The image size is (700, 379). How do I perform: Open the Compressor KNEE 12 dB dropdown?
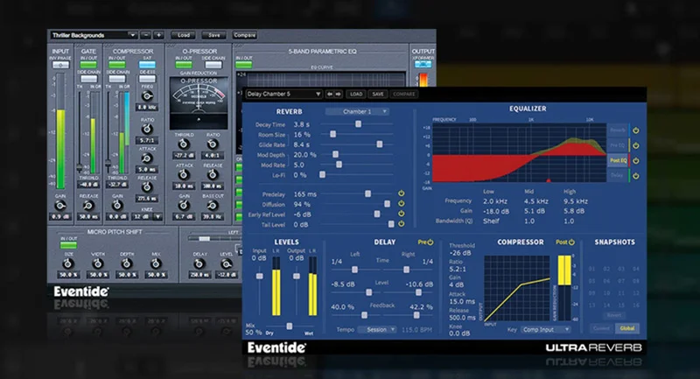[x=147, y=217]
